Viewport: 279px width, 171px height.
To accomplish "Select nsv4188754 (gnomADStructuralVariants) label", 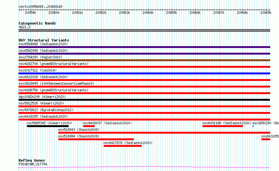I will point(54,90).
